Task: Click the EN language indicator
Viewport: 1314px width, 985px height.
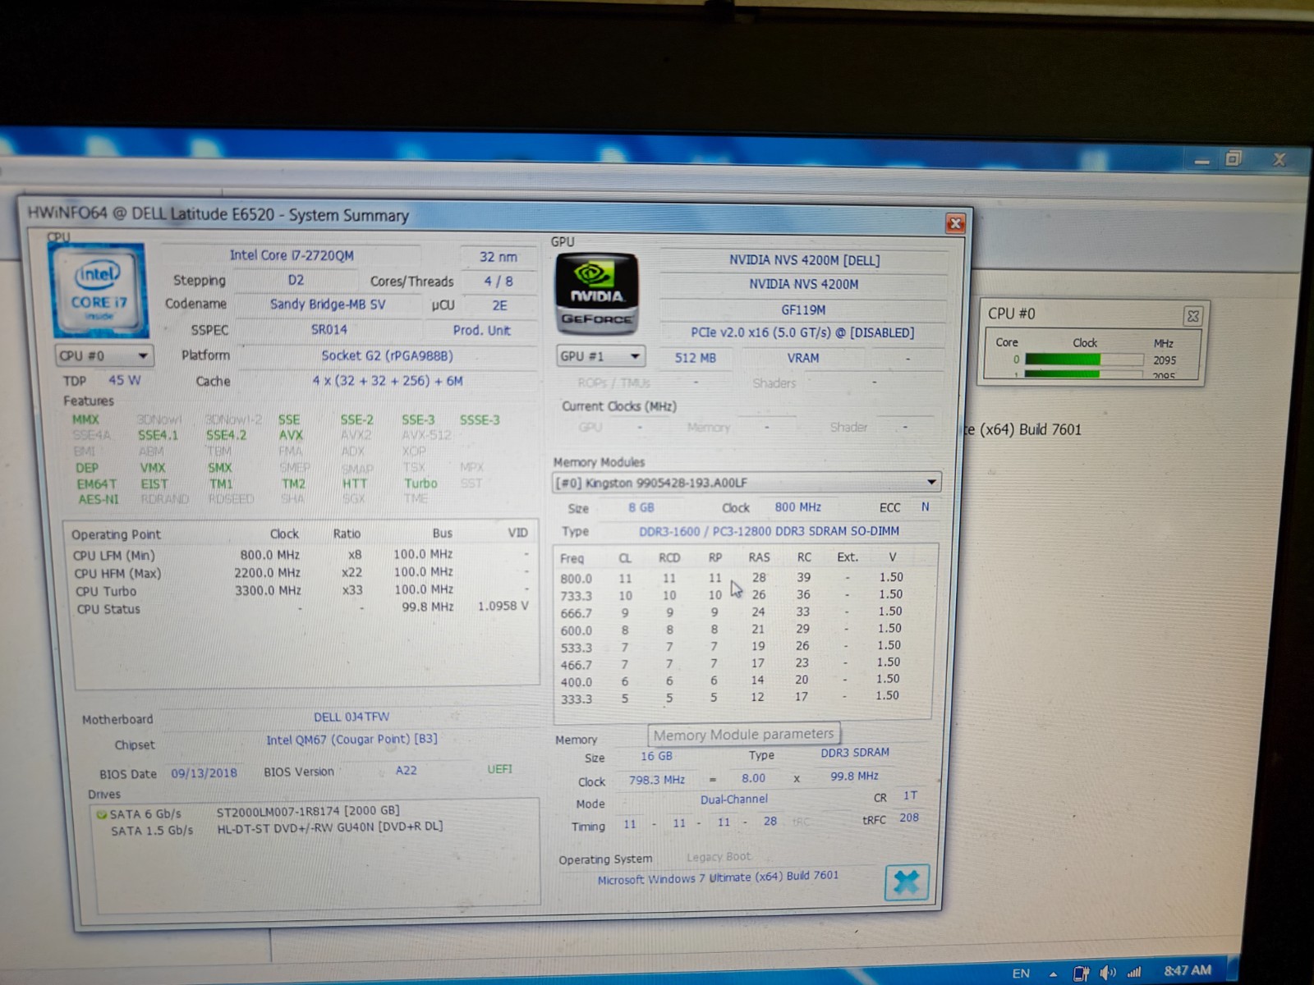Action: pos(1021,974)
